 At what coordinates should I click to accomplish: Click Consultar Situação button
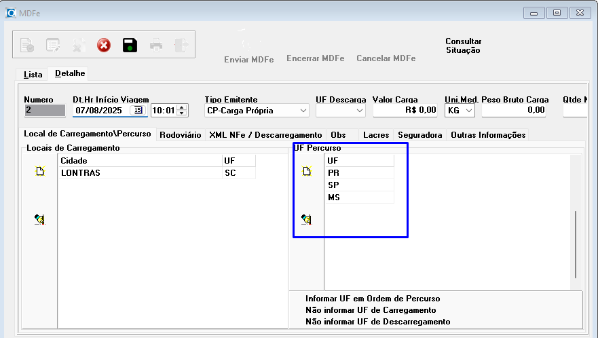[463, 45]
